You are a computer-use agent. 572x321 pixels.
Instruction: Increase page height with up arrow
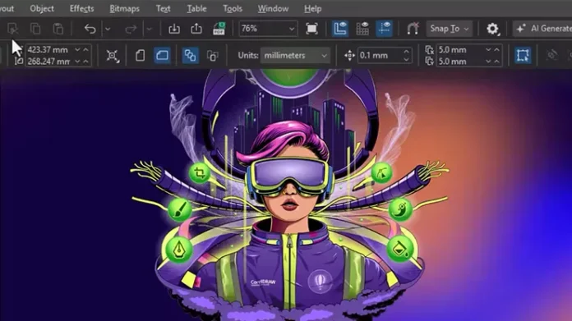click(85, 62)
